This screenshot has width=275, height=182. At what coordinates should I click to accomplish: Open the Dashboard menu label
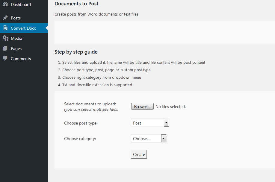tap(21, 4)
